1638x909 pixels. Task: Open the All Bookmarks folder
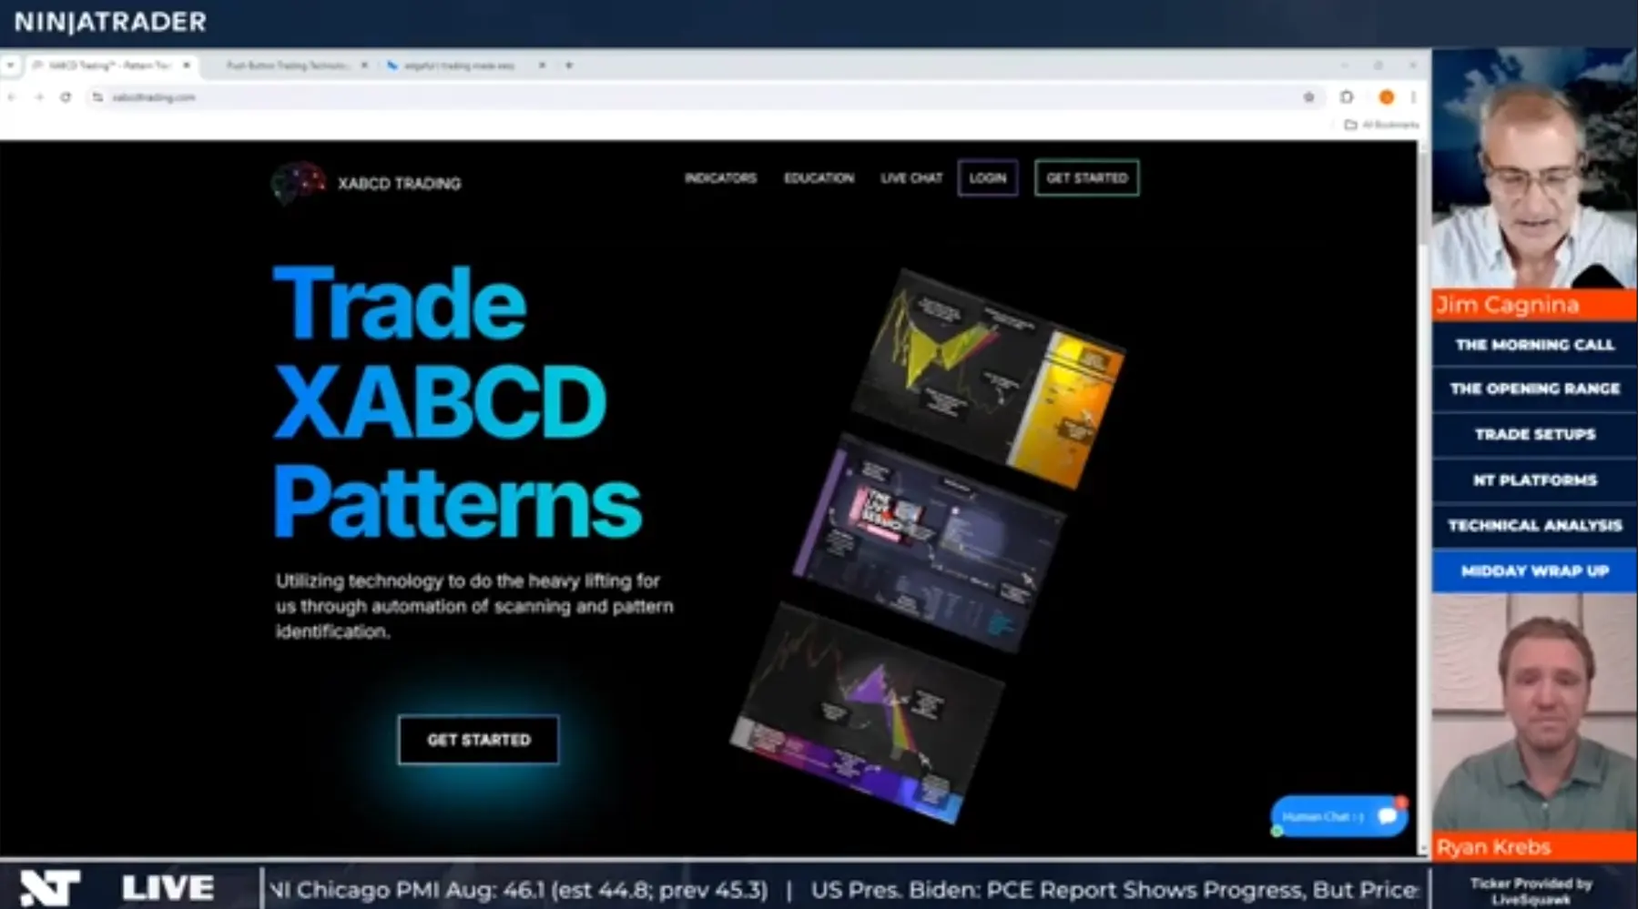(x=1381, y=125)
